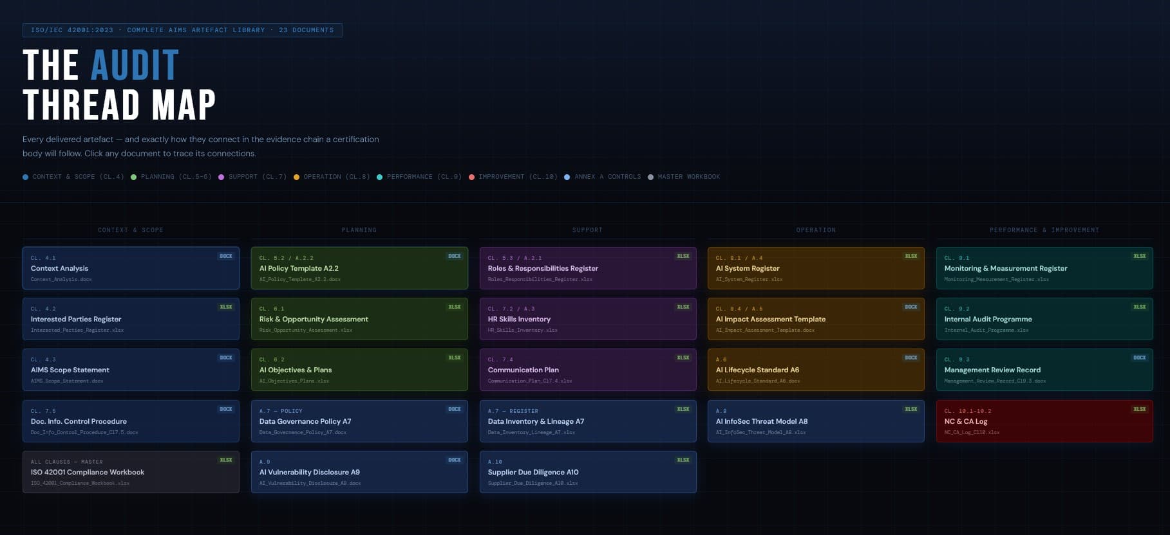Click DOCX badge on Management Review Record
This screenshot has width=1170, height=535.
[x=1139, y=358]
